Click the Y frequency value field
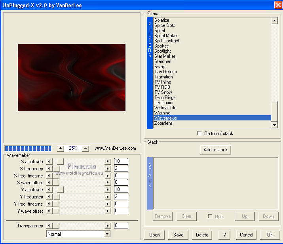 121,197
